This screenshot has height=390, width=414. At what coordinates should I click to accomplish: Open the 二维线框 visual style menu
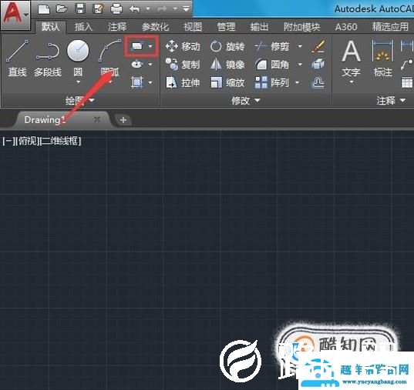(61, 142)
